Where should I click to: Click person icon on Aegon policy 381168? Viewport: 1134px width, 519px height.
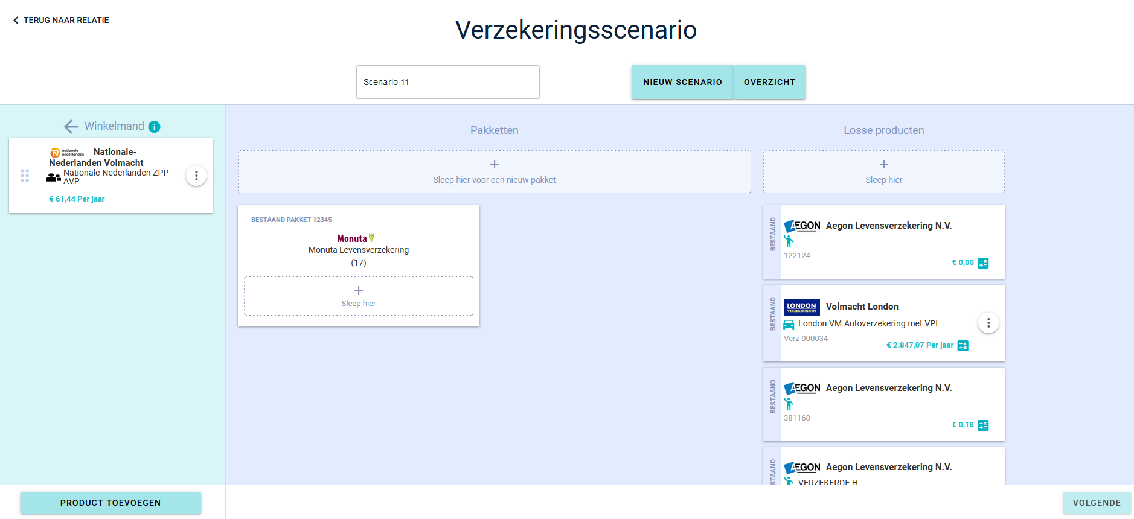click(x=789, y=404)
